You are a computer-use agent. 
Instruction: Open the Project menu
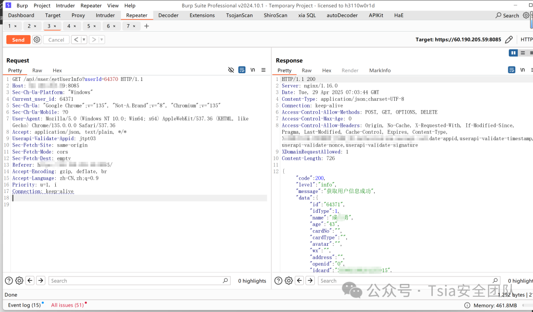(42, 5)
